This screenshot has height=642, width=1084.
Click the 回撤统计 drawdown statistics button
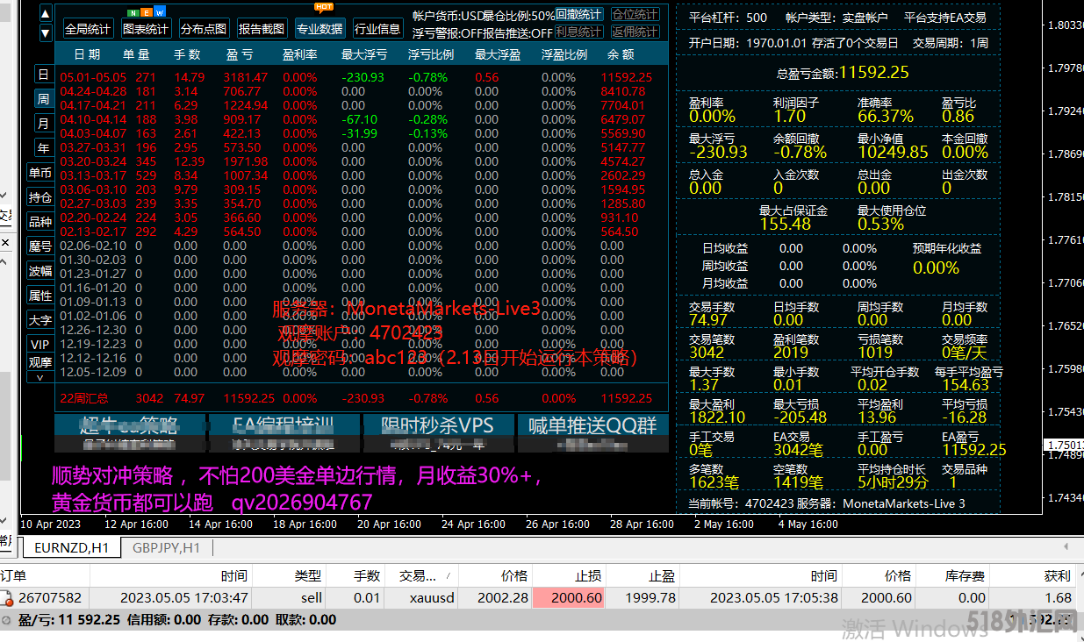[579, 15]
